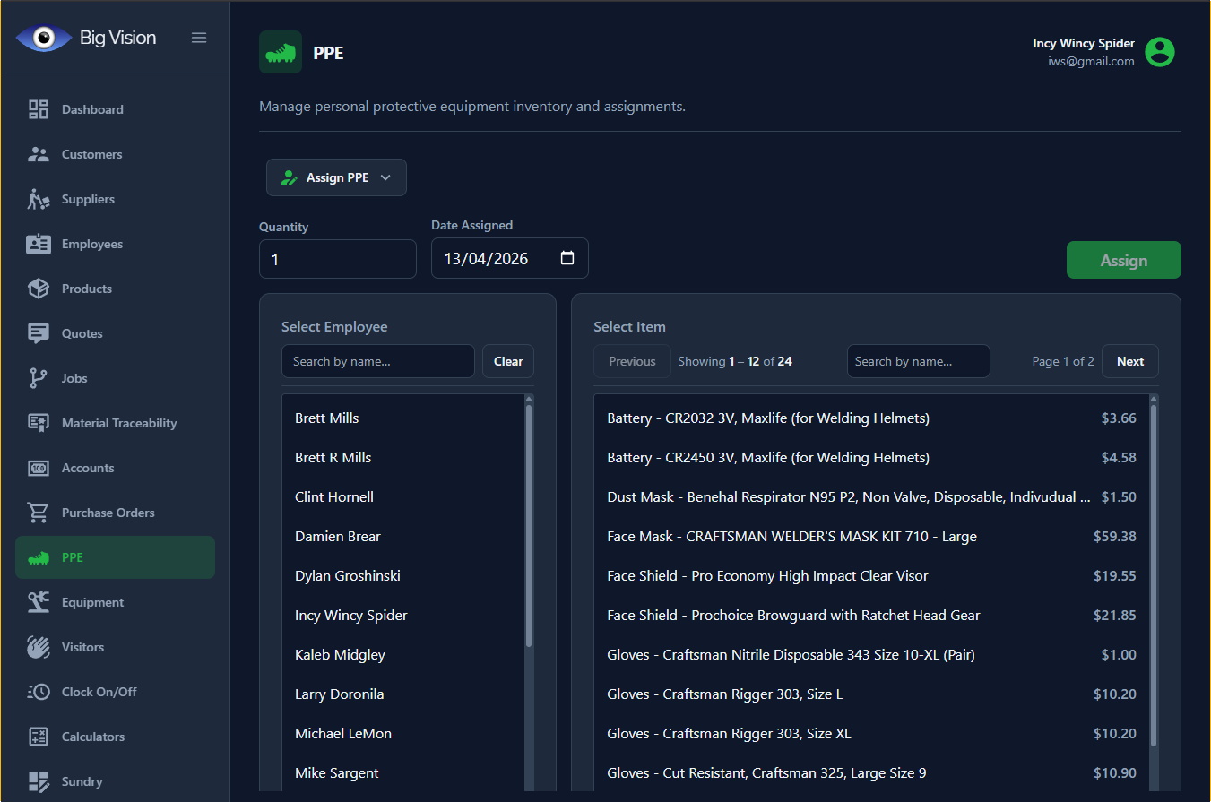Focus the Quantity input field
This screenshot has width=1211, height=802.
pos(337,259)
